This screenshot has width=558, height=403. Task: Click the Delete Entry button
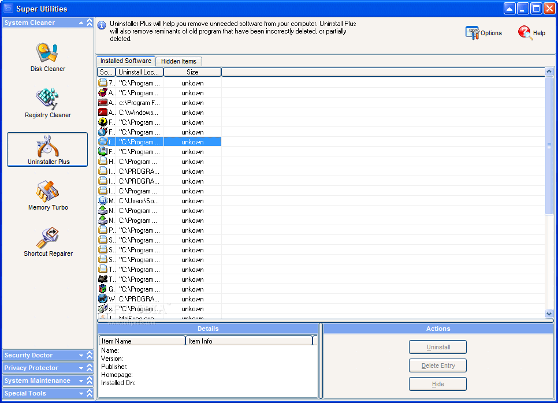pyautogui.click(x=438, y=365)
